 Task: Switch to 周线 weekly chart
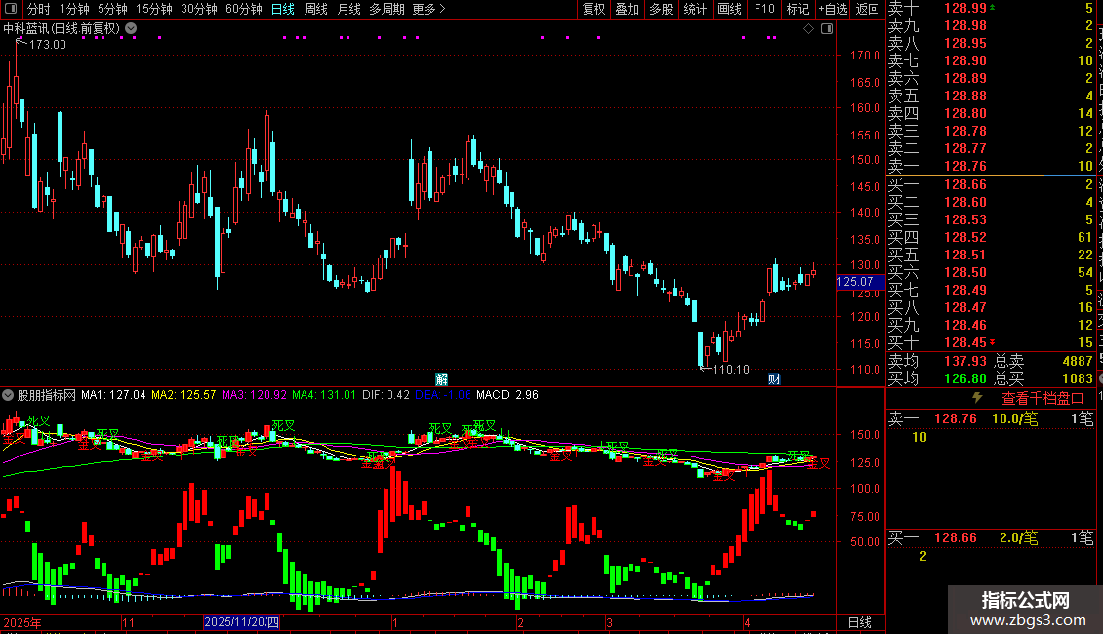(316, 9)
